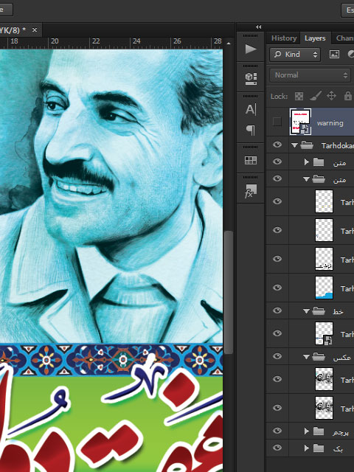The width and height of the screenshot is (354, 472).
Task: Open the 3D panel cube icon
Action: click(x=251, y=79)
